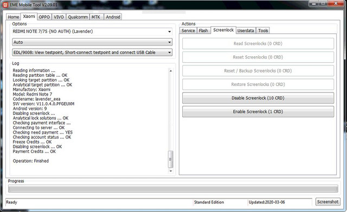Click the log scrollbar thumb

(x=170, y=159)
